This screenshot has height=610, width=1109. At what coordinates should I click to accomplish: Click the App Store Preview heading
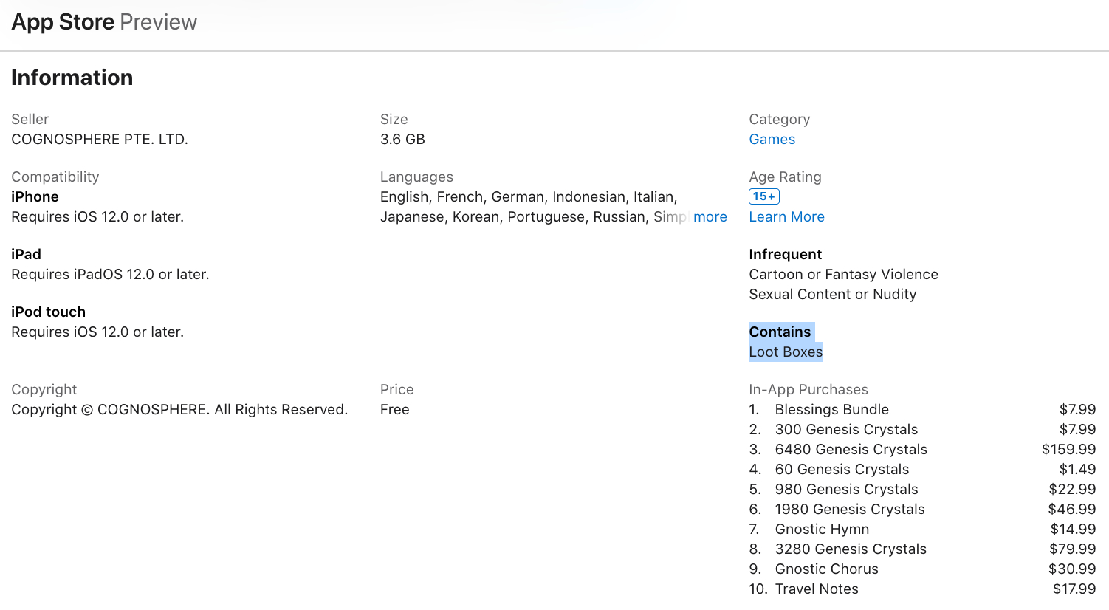104,22
